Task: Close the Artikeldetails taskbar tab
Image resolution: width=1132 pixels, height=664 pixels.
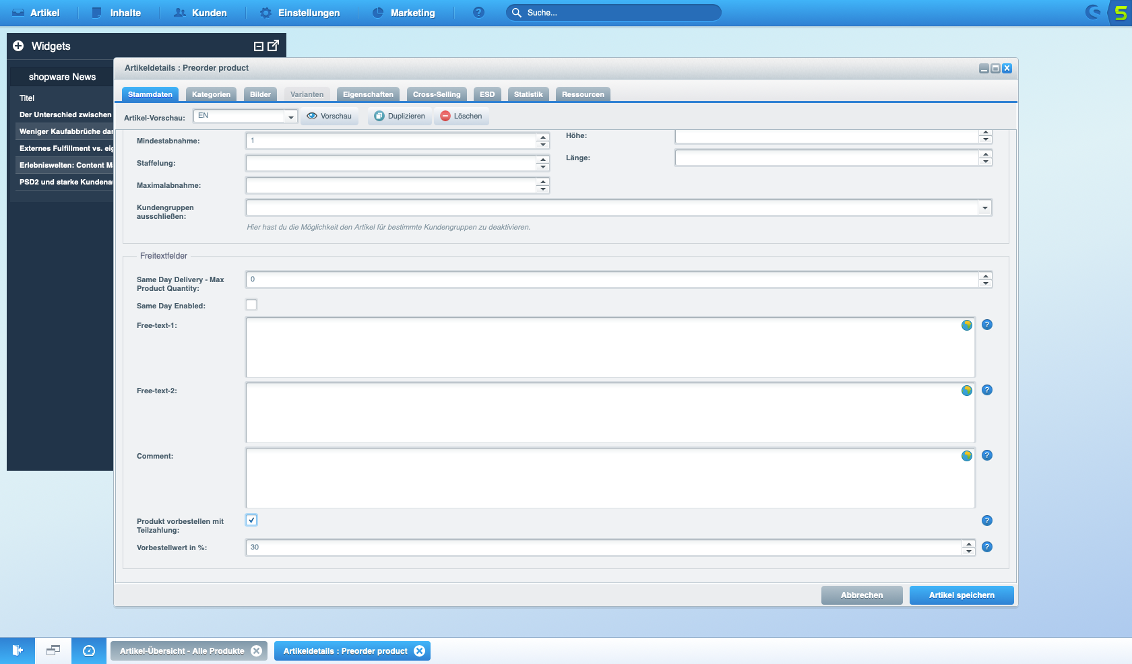Action: click(420, 651)
